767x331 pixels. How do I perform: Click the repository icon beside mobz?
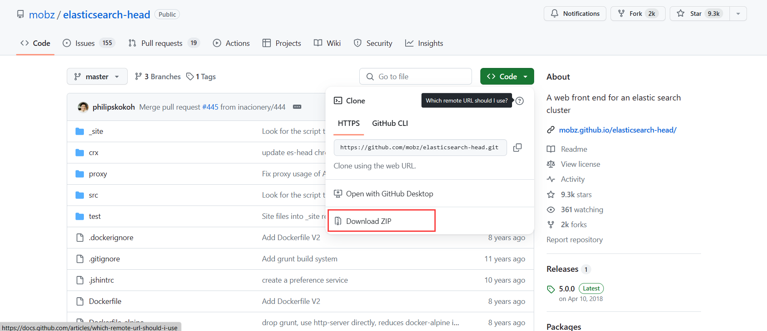click(x=20, y=15)
